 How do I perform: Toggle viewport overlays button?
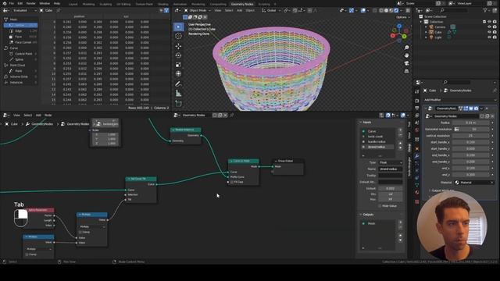[x=363, y=10]
